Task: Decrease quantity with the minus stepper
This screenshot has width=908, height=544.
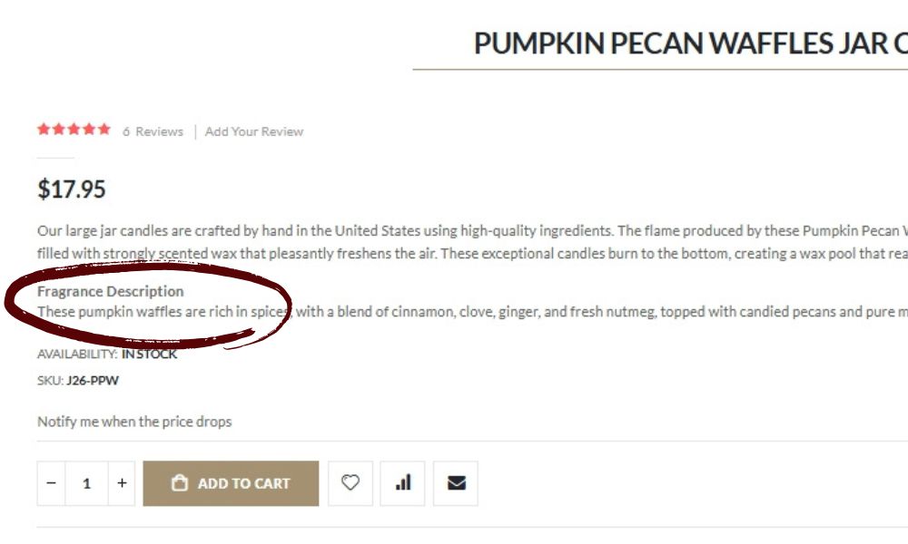Action: tap(51, 482)
